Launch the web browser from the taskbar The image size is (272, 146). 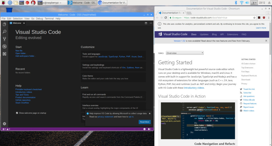click(10, 3)
